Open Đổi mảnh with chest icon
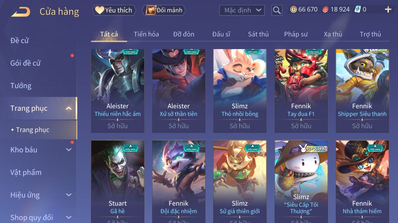Screen dimensions: 398x223 (x=164, y=10)
